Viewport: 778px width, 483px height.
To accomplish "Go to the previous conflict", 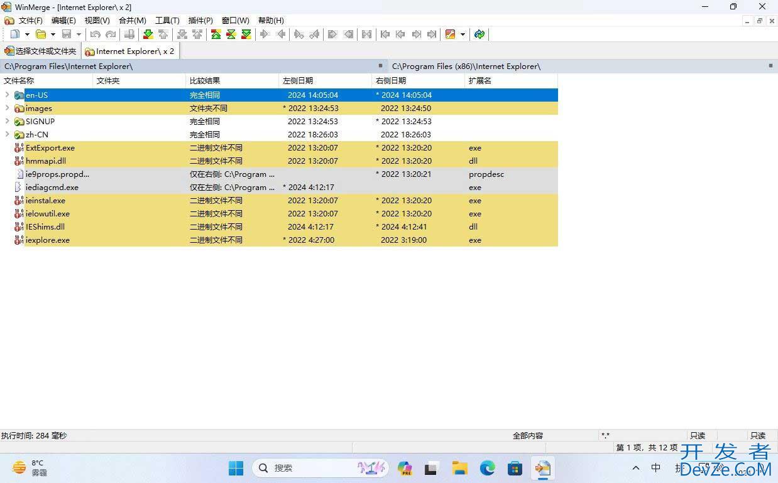I will pos(197,34).
